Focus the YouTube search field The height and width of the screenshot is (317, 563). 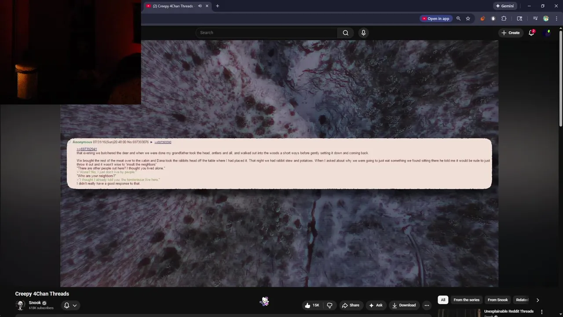[x=267, y=33]
